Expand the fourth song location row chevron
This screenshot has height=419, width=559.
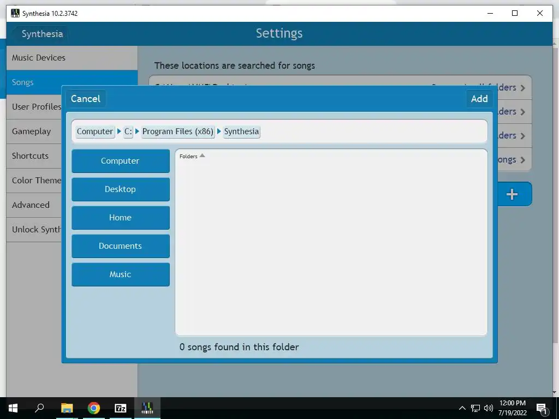[x=522, y=160]
